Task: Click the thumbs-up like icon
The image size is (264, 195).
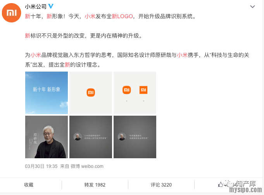Action: click(x=221, y=185)
